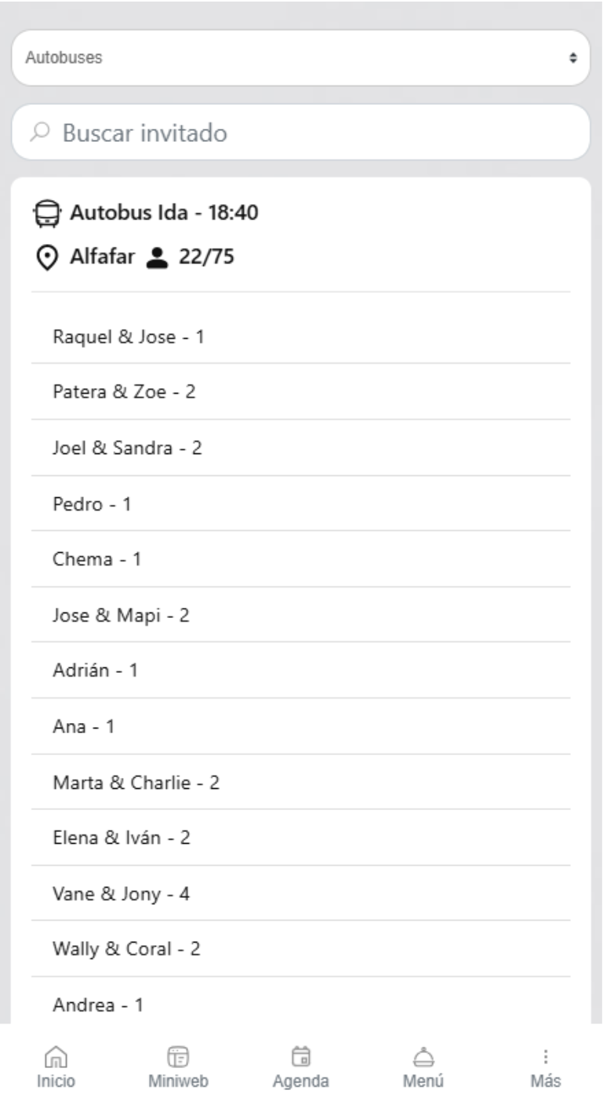This screenshot has height=1101, width=603.
Task: Select the Vane & Jony - 4 entry
Action: pos(301,893)
